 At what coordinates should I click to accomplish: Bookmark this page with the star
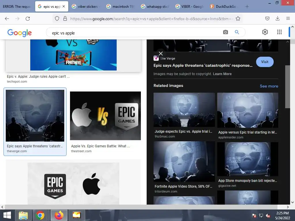pyautogui.click(x=238, y=18)
